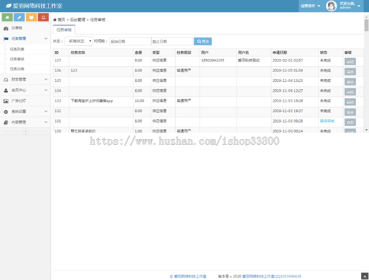Open 系统设置 via the gear icon
Screen dimensions: 369x280
[5, 111]
